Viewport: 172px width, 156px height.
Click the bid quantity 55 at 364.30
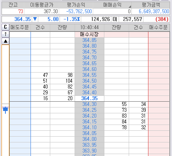tap(124, 104)
